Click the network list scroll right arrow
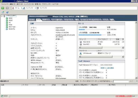 (123, 57)
